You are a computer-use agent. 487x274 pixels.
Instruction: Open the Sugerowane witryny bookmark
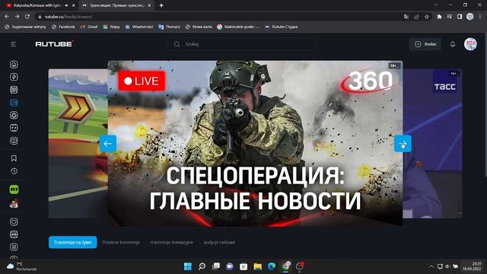[x=25, y=27]
